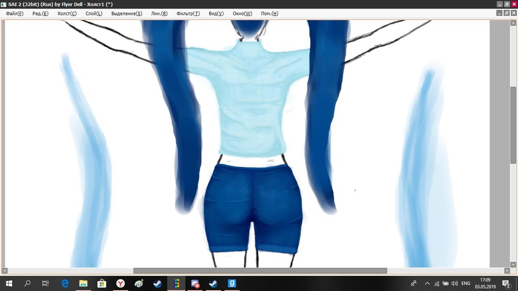Switch the ENG input language indicator
The image size is (518, 291).
coord(466,283)
